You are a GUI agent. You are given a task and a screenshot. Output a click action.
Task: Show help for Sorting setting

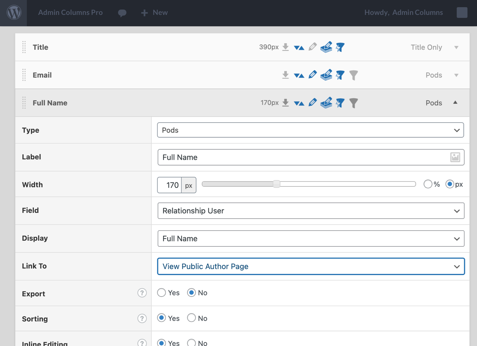coord(142,319)
